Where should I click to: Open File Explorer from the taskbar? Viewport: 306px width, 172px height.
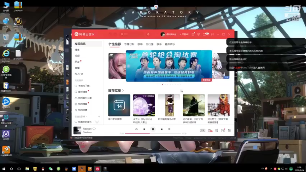[x=27, y=169]
